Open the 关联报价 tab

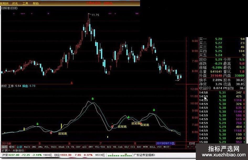(x=18, y=150)
